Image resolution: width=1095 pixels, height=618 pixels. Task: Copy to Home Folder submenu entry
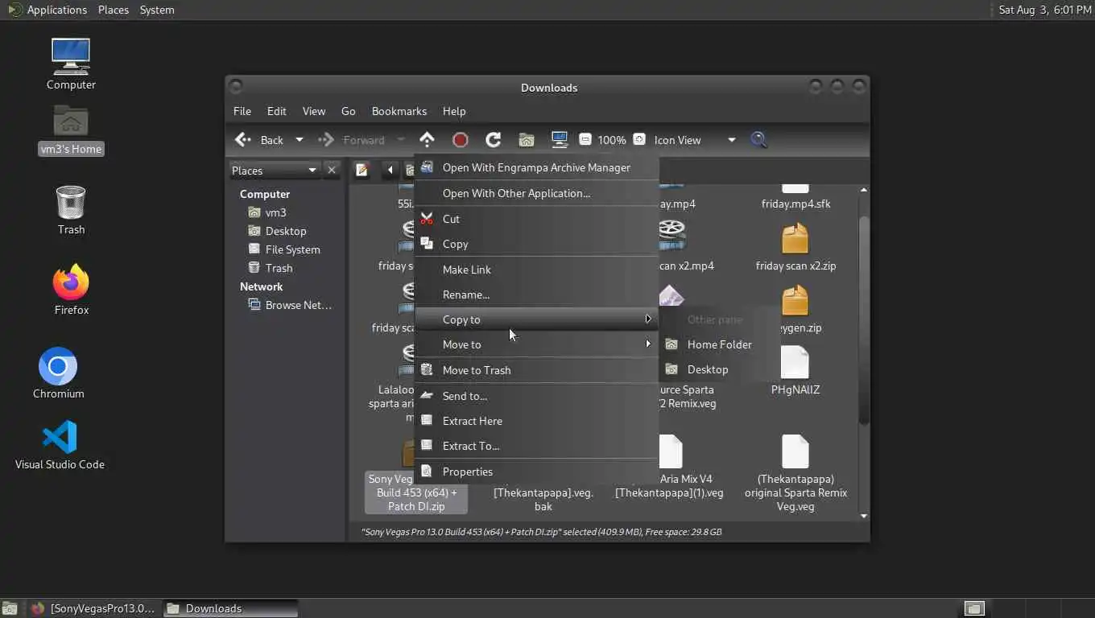click(x=720, y=344)
